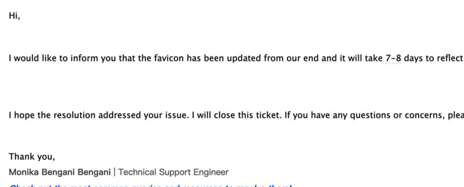Click the vertical bar separator after the name
This screenshot has width=464, height=187.
[x=115, y=172]
